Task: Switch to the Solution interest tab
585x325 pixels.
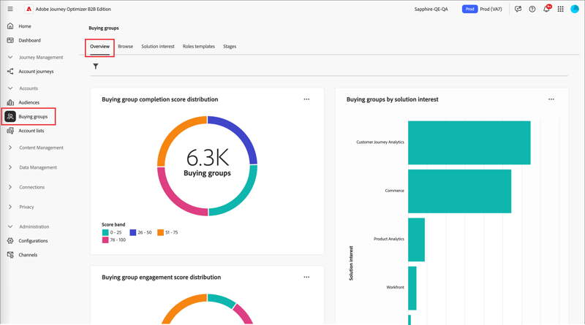Action: (x=158, y=47)
